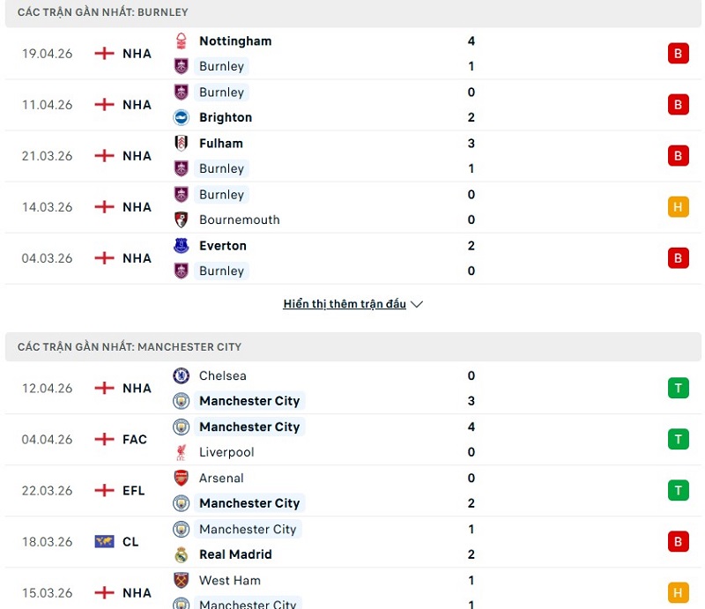The image size is (705, 609).
Task: Click the Arsenal crest in EFL match row
Action: pyautogui.click(x=182, y=478)
